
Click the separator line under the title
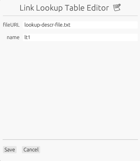[x=70, y=16]
